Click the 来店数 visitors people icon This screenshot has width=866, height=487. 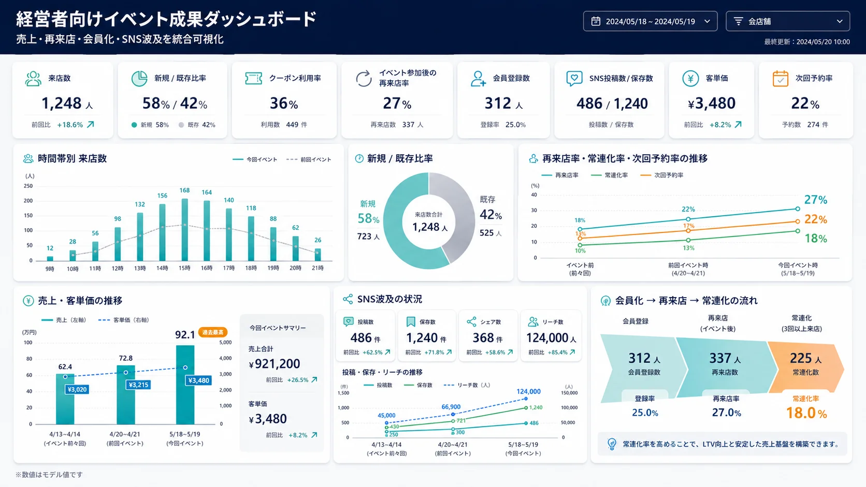(33, 79)
